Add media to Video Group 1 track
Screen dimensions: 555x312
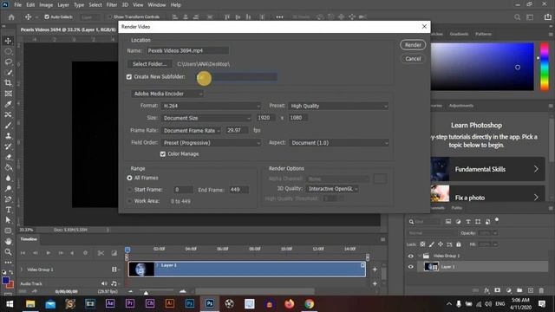[x=375, y=270]
